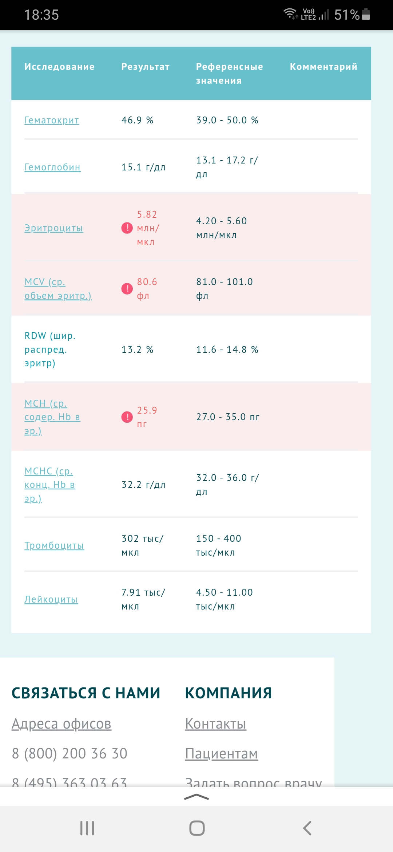This screenshot has height=852, width=393.
Task: Call the 8 (800) 200 36 30 number
Action: tap(70, 753)
